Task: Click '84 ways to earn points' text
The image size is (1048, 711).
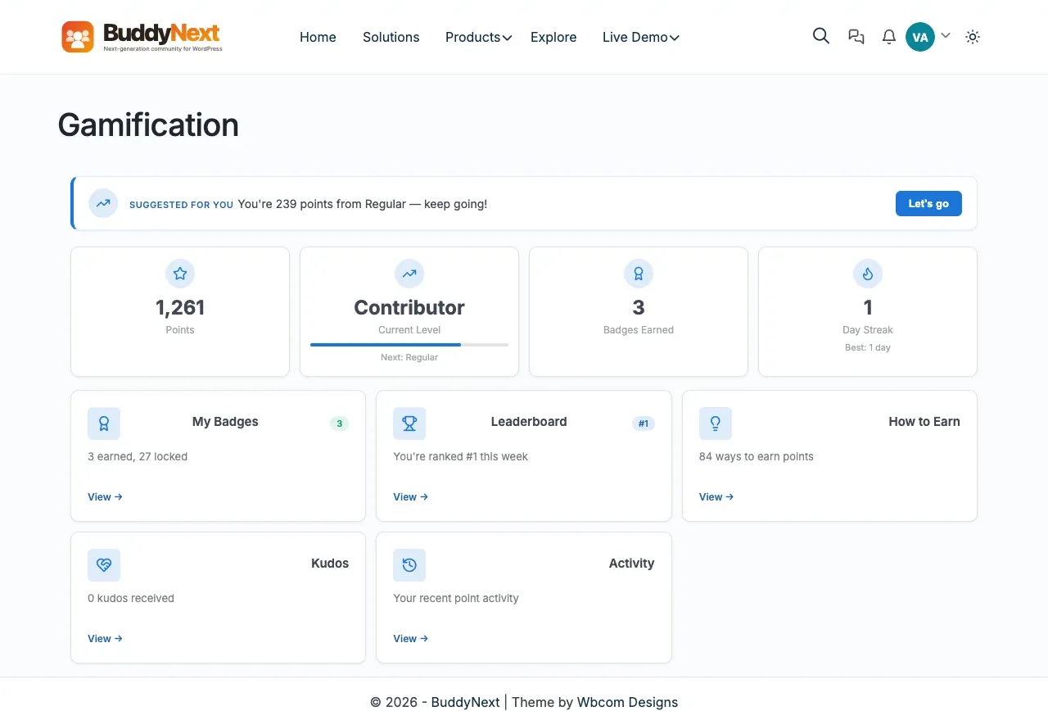Action: click(x=757, y=457)
